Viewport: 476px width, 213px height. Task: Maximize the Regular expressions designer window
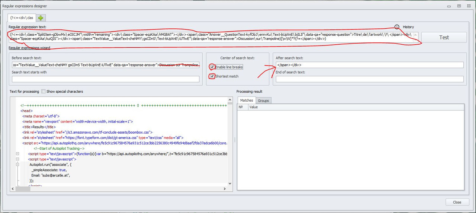459,6
